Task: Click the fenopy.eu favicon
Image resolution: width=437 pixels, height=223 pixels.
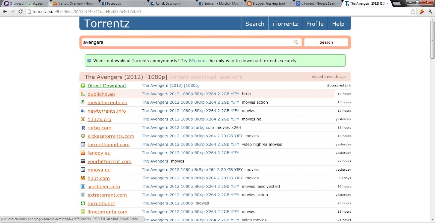Action: coord(83,153)
